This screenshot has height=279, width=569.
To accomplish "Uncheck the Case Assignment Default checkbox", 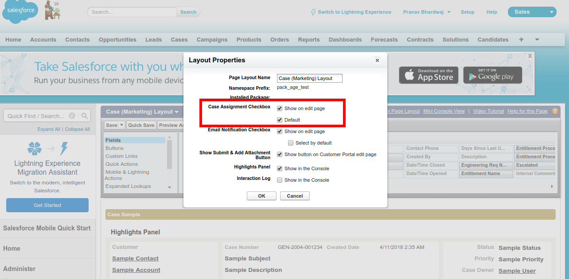I will coord(280,120).
